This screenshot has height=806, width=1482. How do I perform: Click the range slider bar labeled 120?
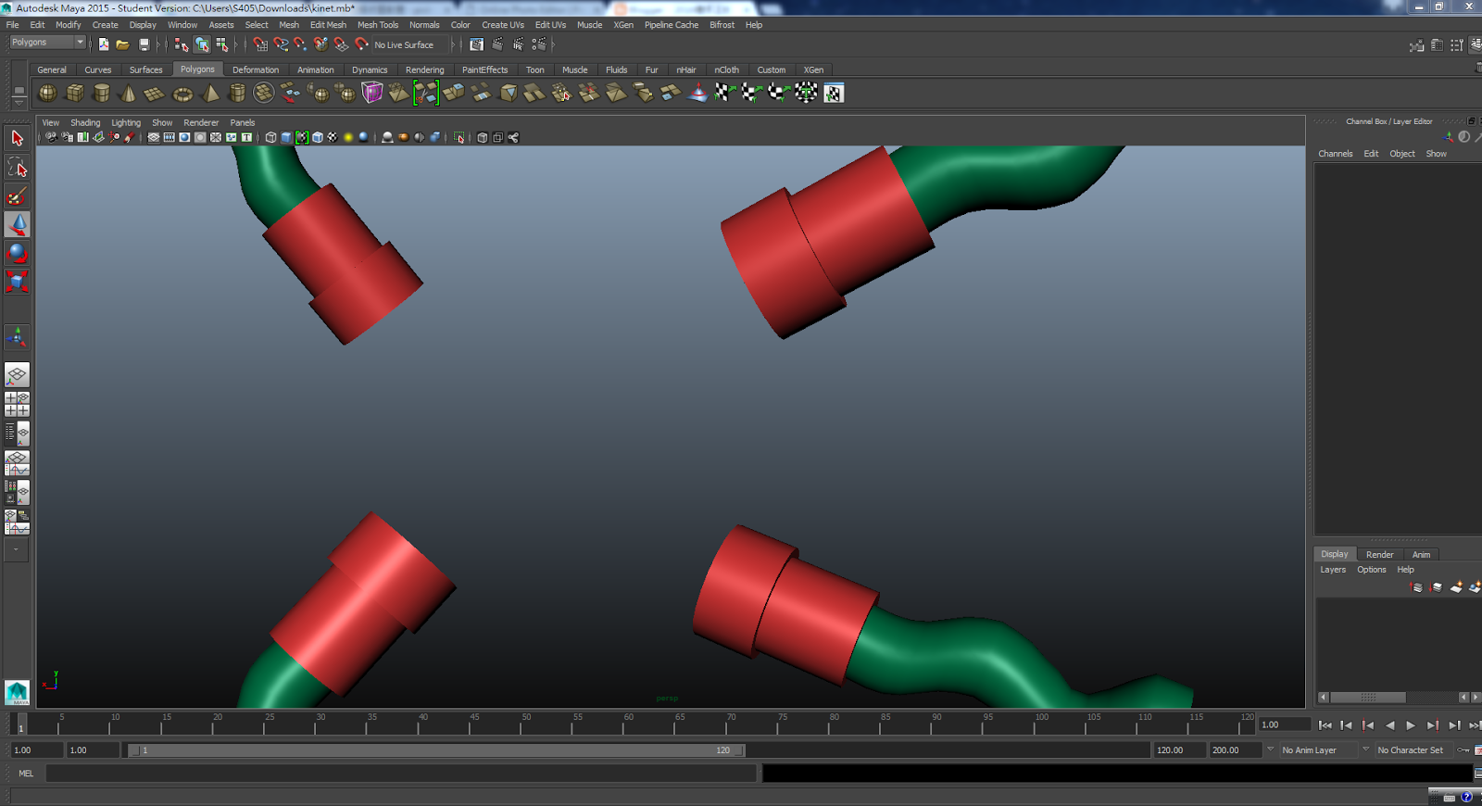pos(435,750)
